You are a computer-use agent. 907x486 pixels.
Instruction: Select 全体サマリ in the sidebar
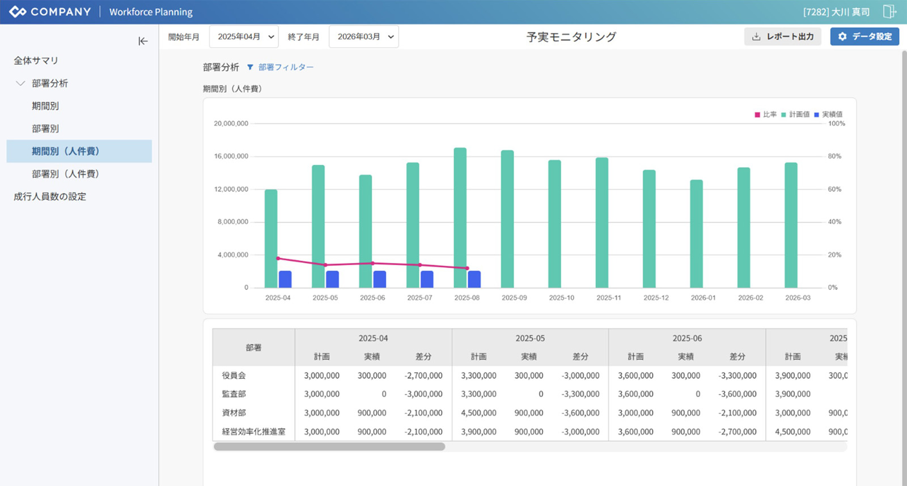pos(36,61)
